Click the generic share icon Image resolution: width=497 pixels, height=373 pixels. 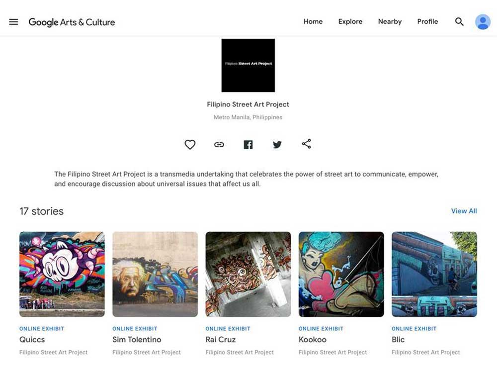tap(306, 144)
